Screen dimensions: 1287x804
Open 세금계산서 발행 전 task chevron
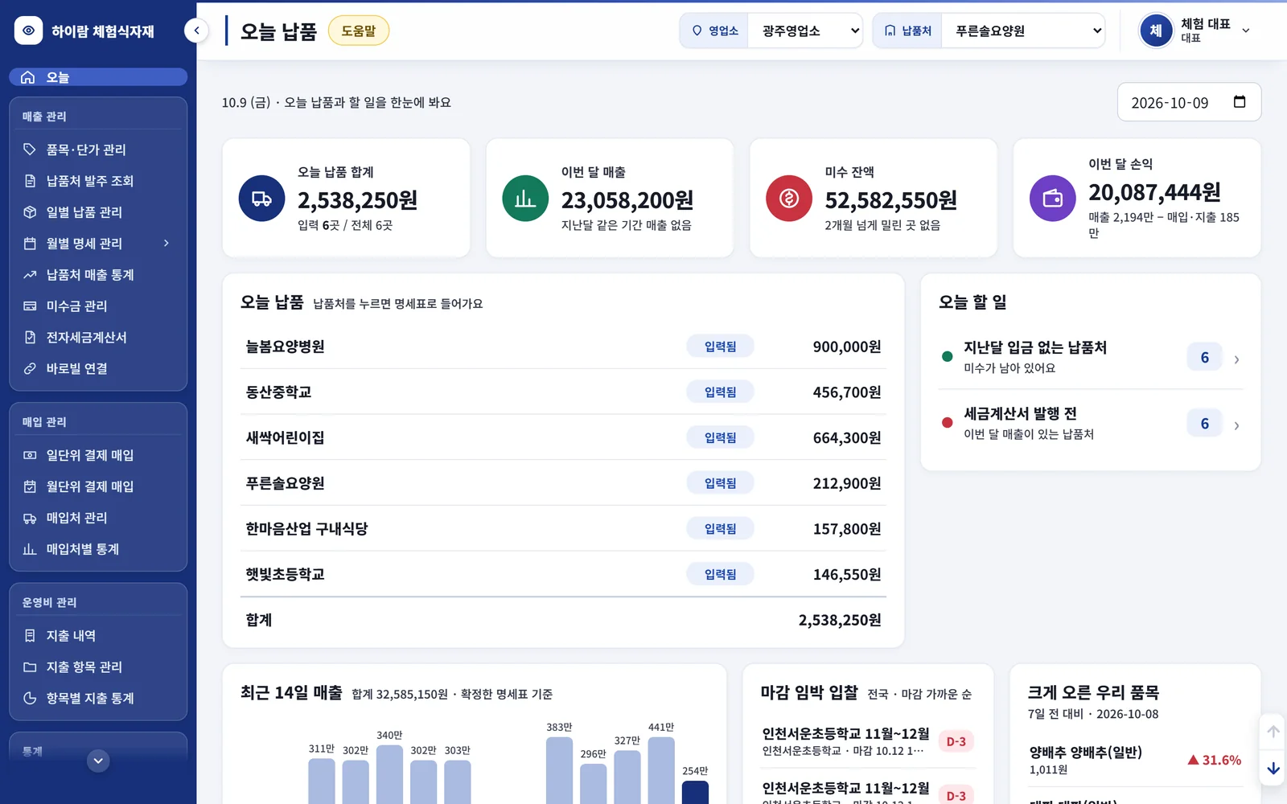[x=1236, y=425]
